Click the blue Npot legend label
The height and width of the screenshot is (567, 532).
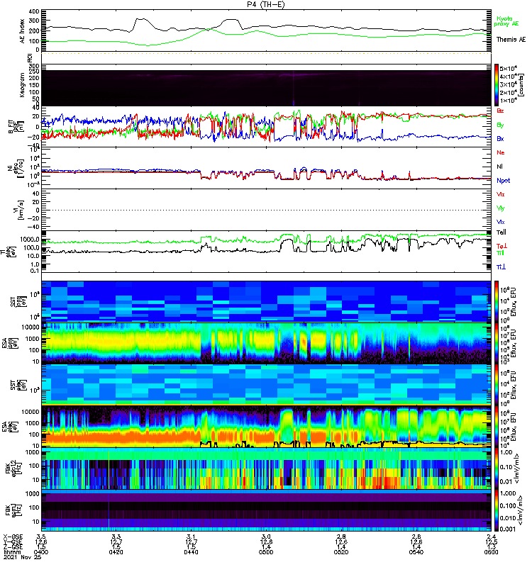[504, 181]
